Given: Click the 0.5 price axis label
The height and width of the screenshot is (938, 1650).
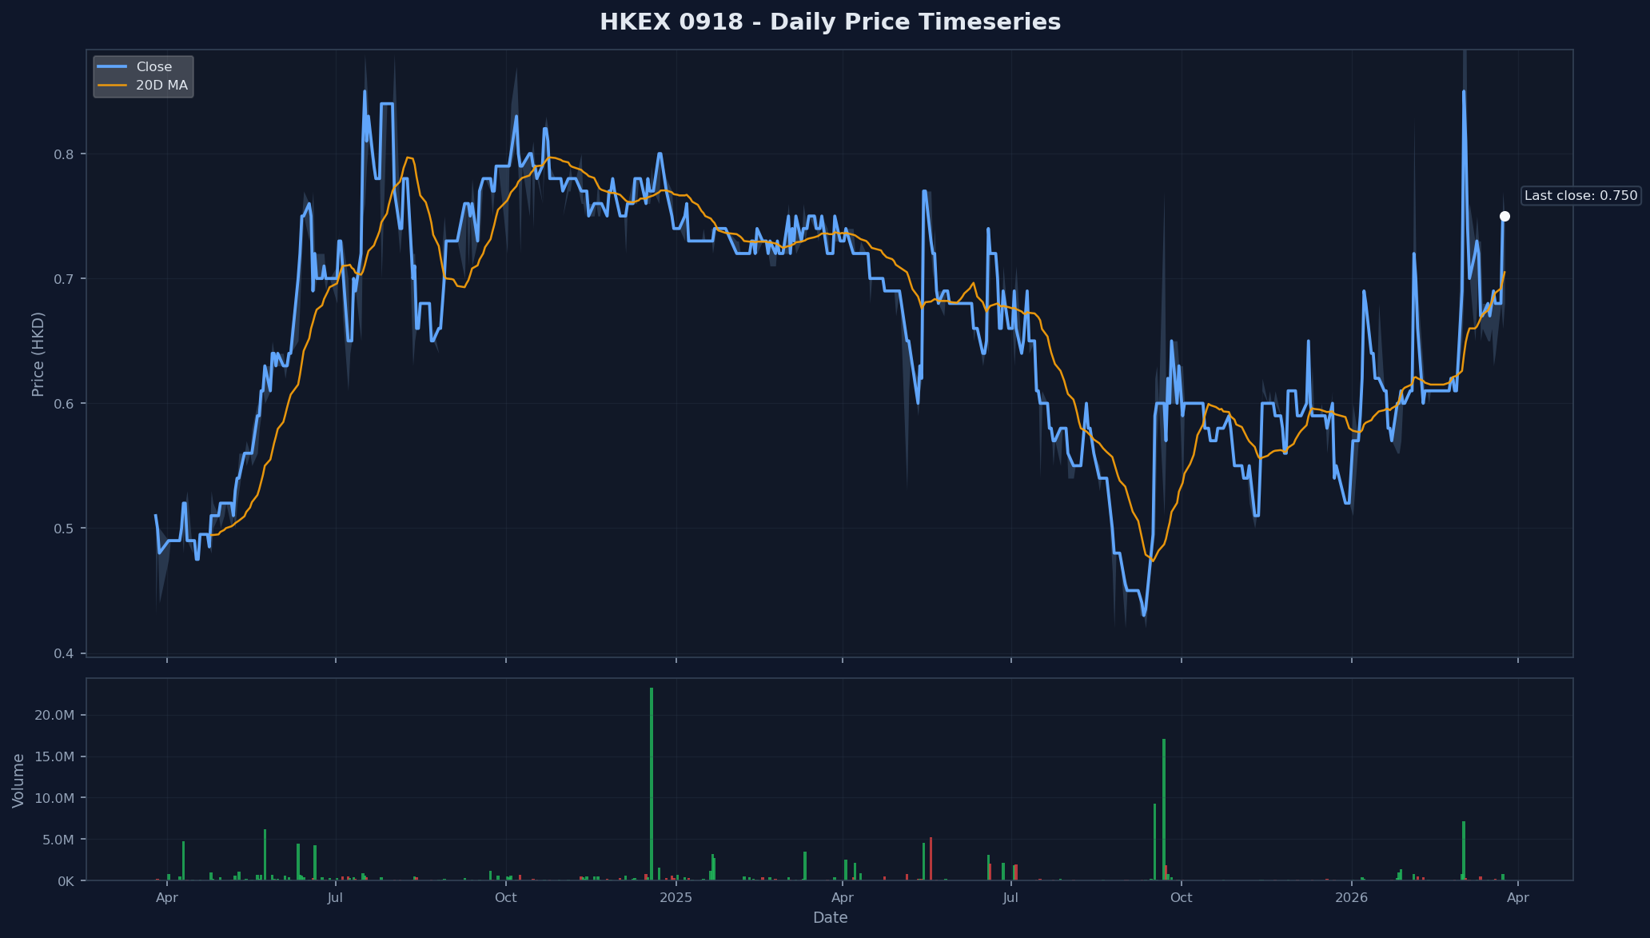Looking at the screenshot, I should (x=64, y=529).
